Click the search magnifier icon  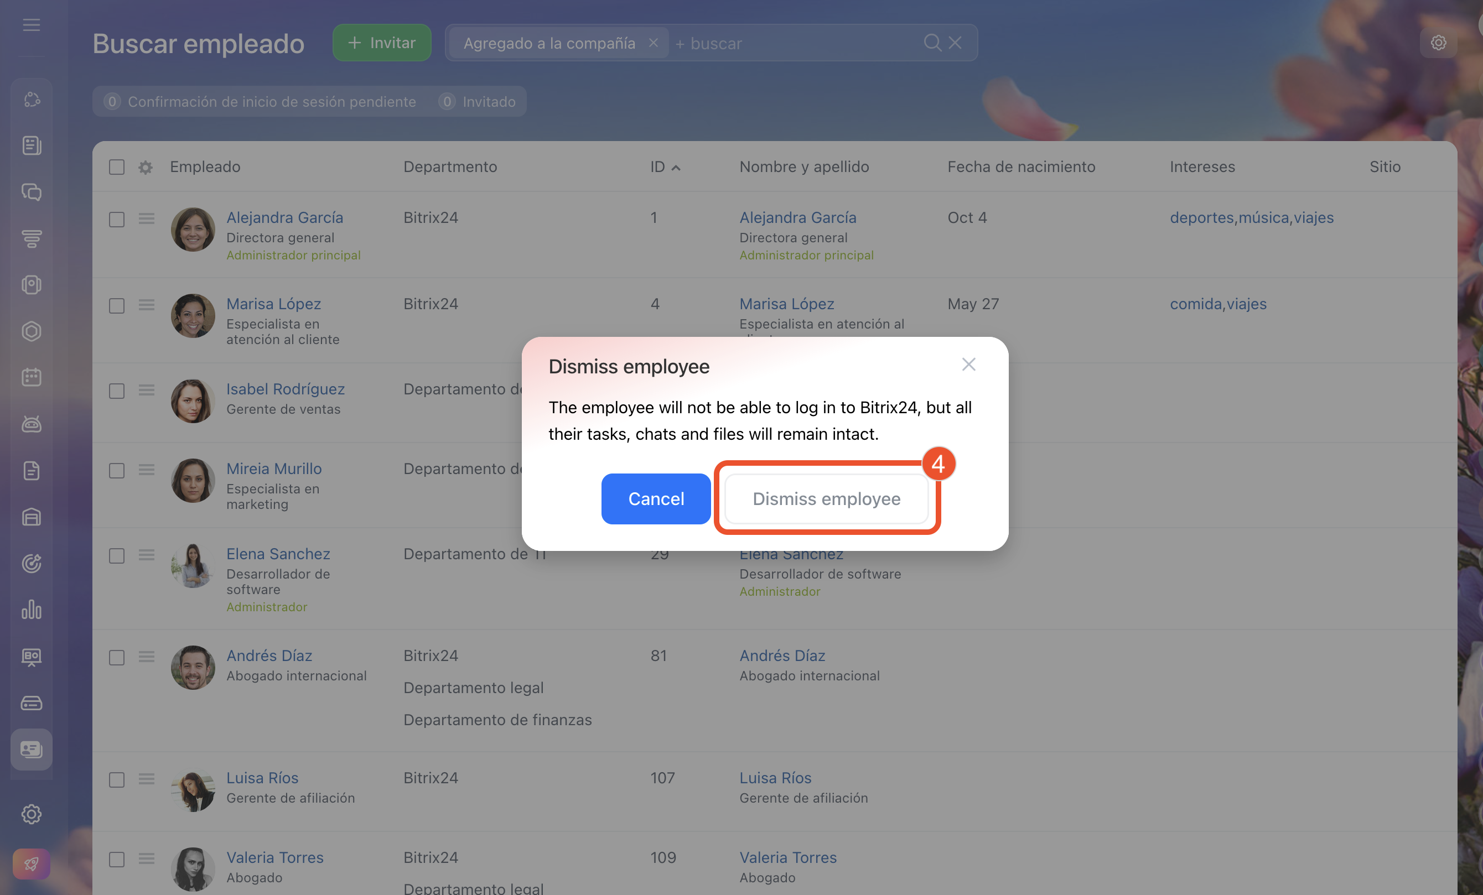tap(932, 43)
